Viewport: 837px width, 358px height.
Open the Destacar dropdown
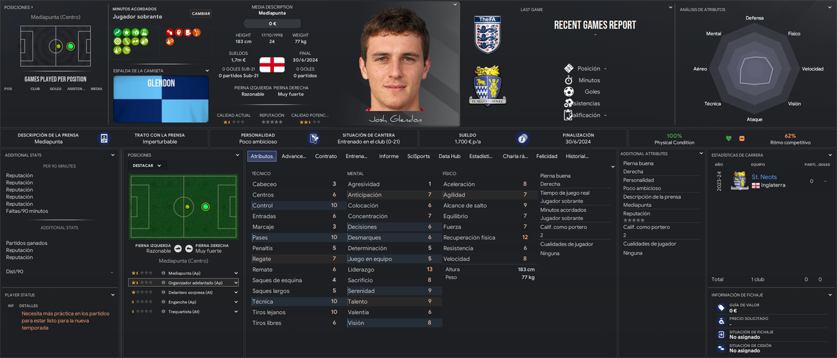pos(147,166)
